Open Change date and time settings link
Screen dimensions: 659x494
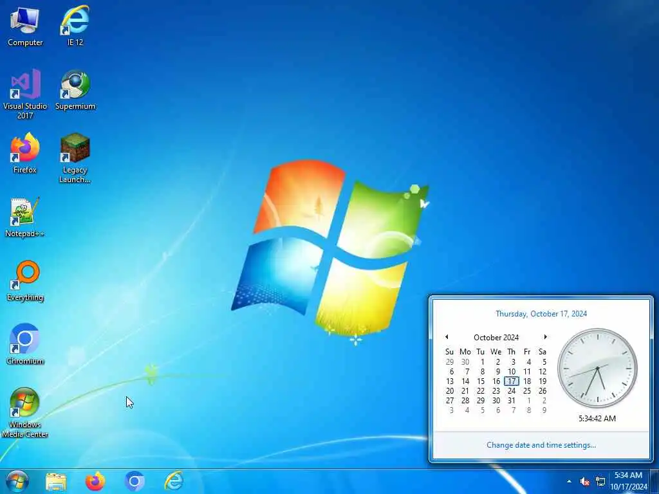pyautogui.click(x=541, y=445)
